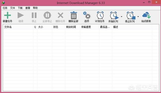This screenshot has width=161, height=93.
Task: Click the green plus 新建任务 icon
Action: point(8,15)
